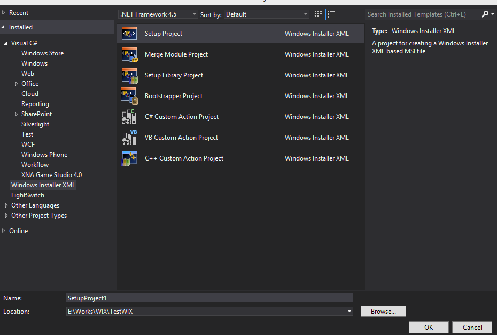This screenshot has width=497, height=335.
Task: Select the VB Custom Action Project icon
Action: (x=129, y=138)
